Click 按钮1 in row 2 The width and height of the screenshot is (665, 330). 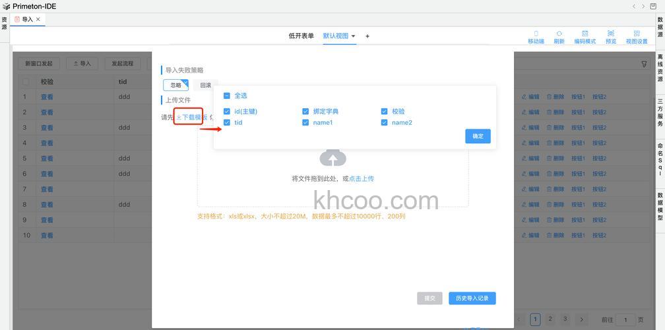(x=578, y=112)
